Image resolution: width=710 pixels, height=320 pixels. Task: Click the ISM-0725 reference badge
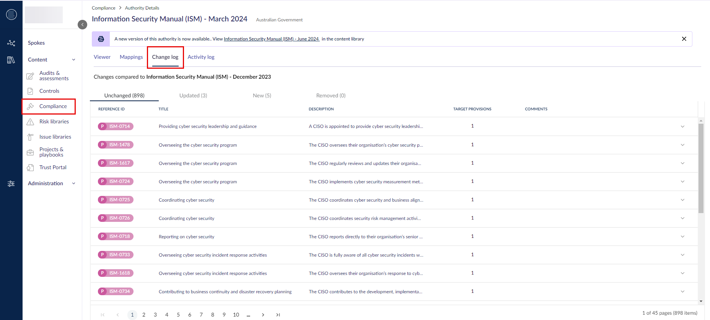116,200
